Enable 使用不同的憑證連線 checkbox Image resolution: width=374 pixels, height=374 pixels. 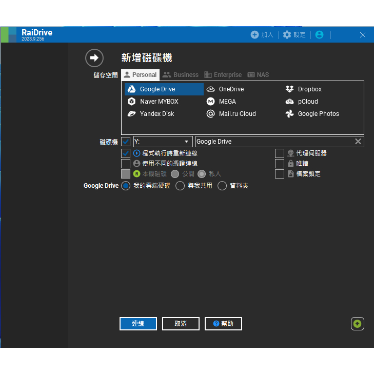click(126, 164)
